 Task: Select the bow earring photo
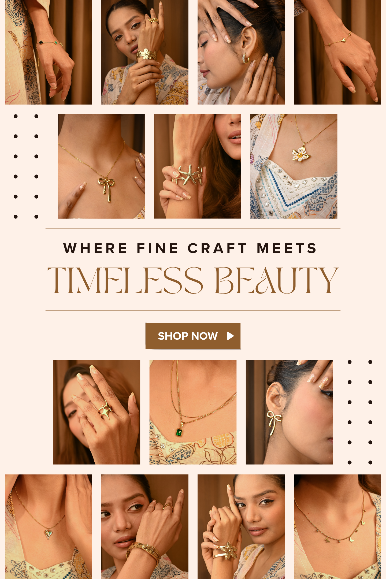point(289,412)
